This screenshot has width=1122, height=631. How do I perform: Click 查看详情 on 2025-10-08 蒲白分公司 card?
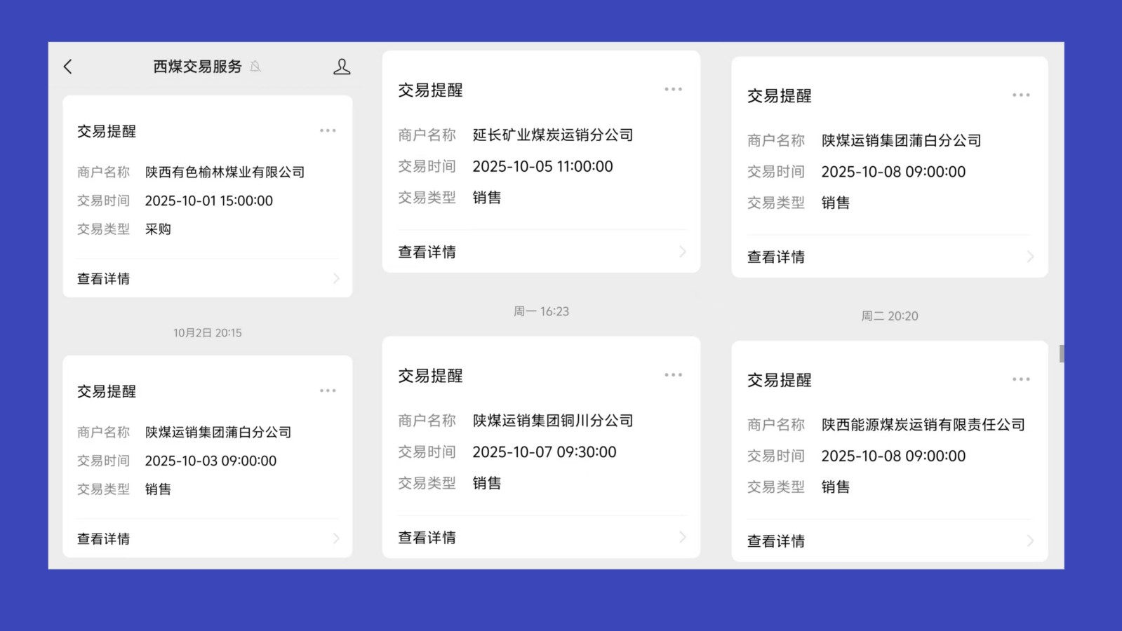[x=776, y=257]
